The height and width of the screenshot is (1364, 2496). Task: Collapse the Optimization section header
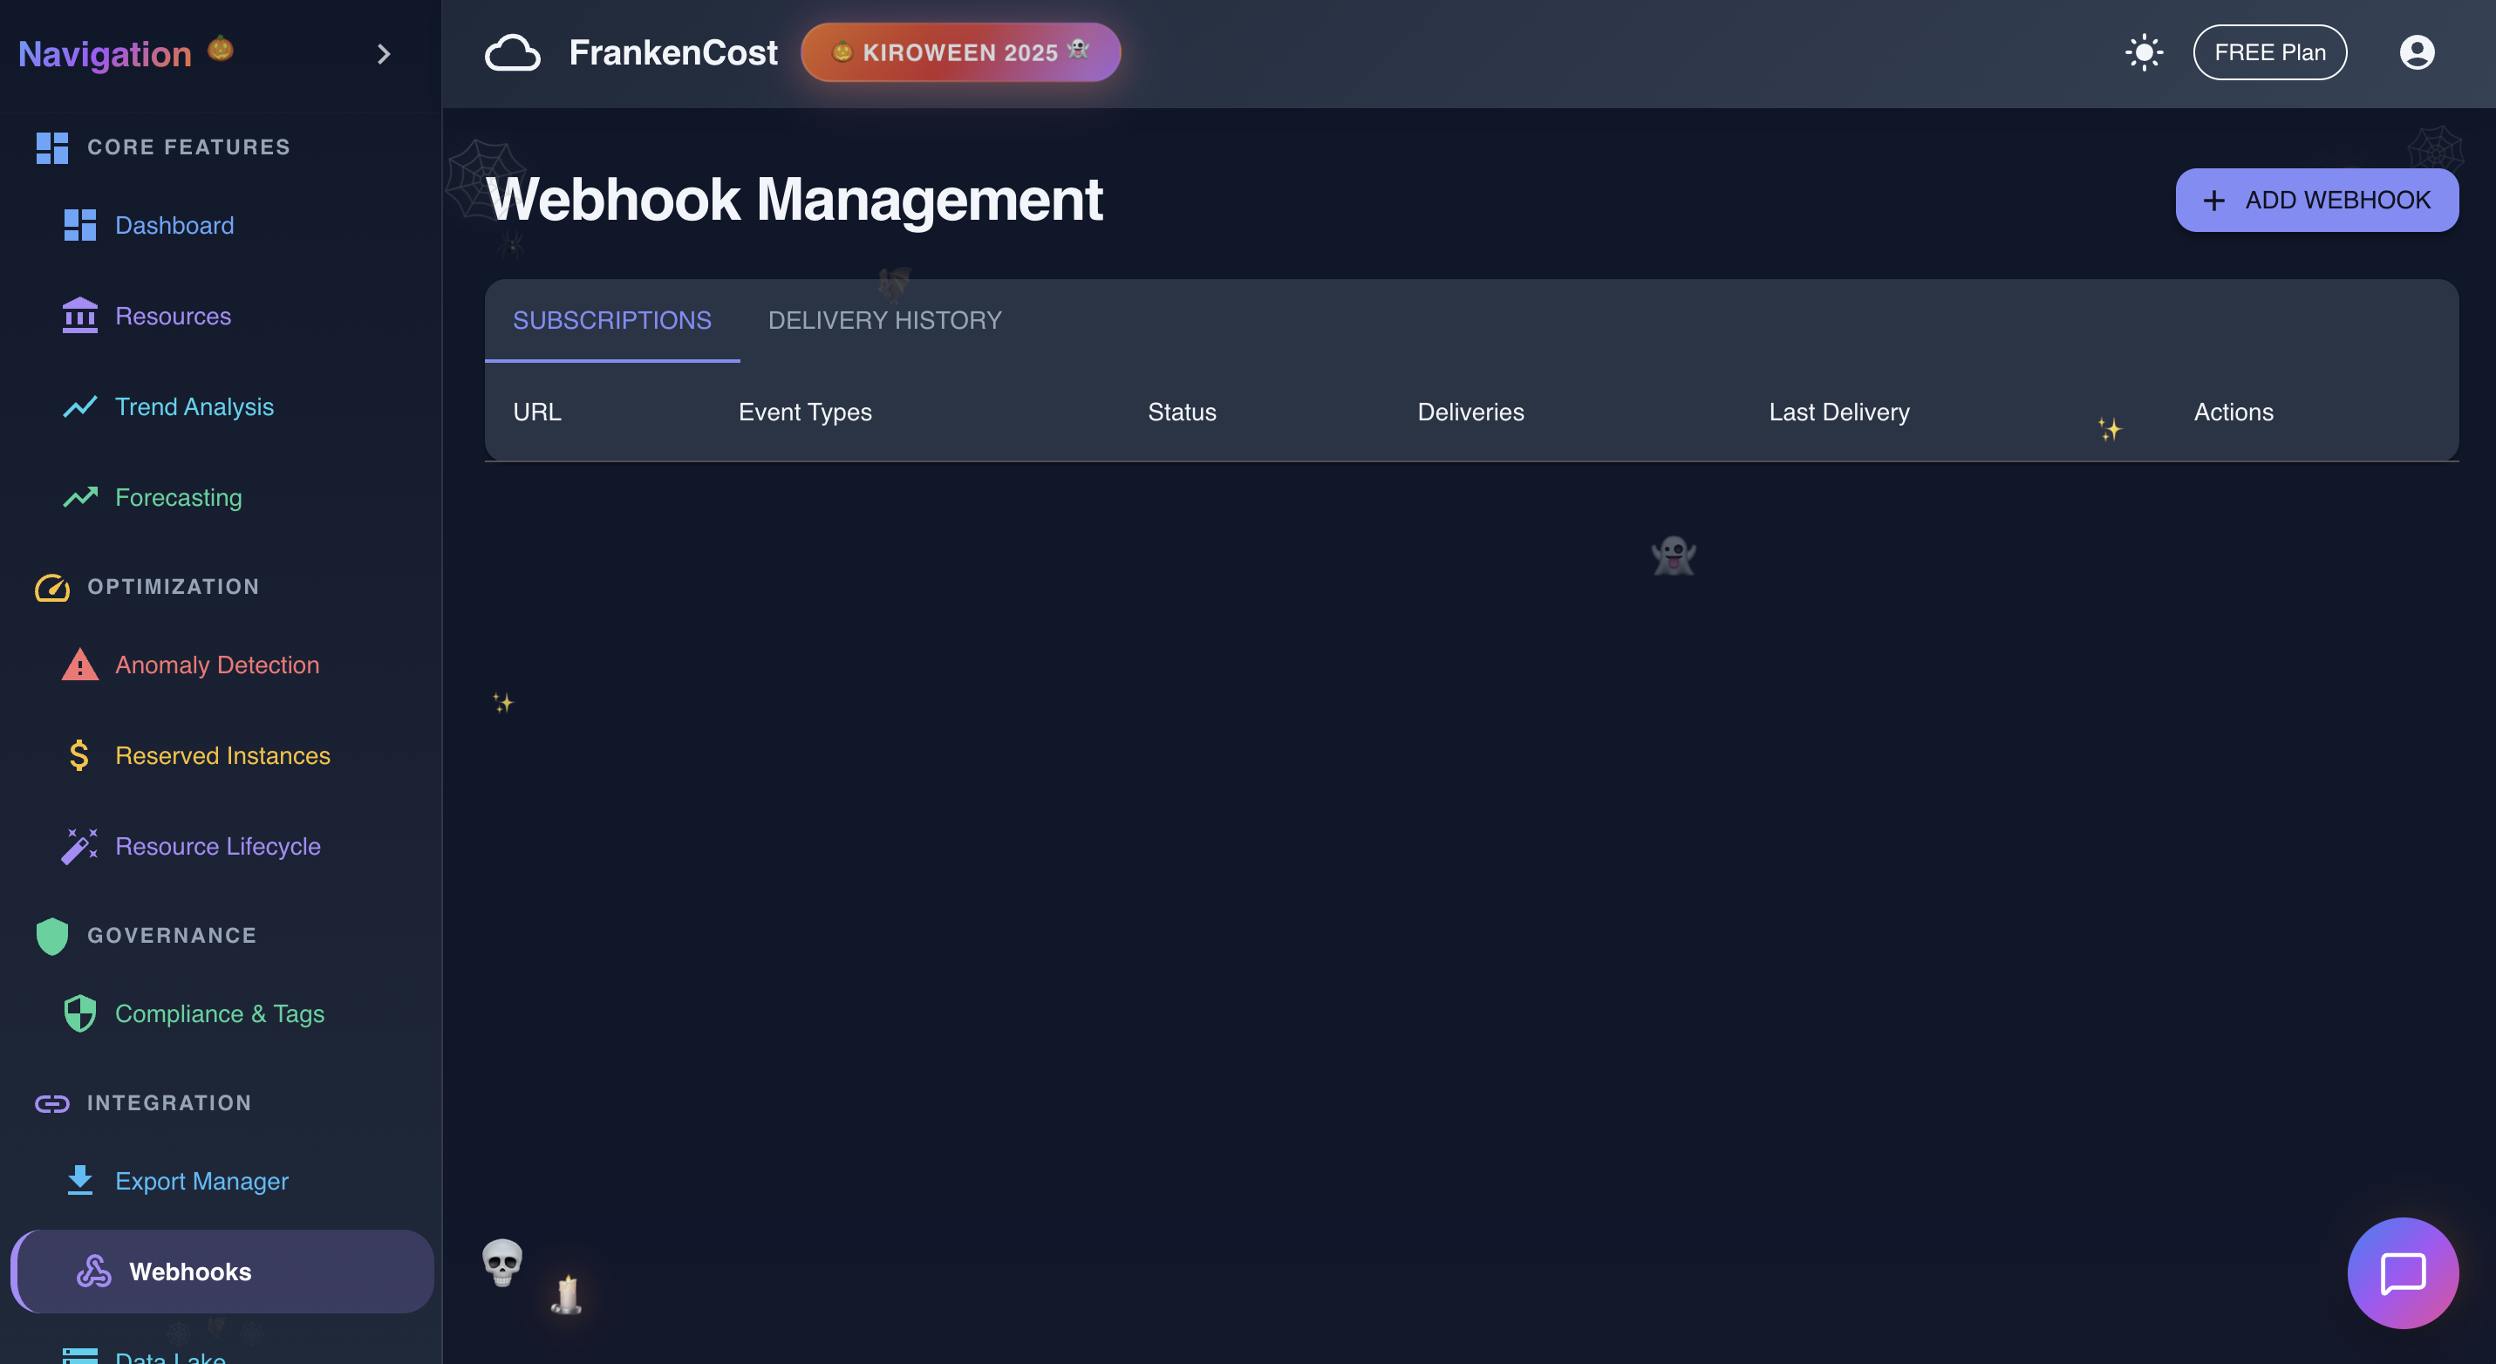pos(173,587)
